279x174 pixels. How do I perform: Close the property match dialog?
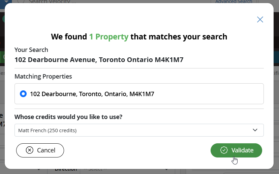[260, 20]
